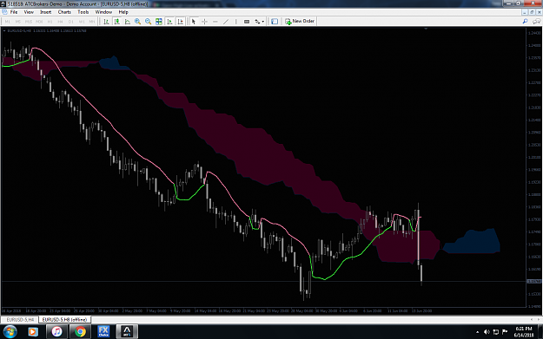Open the Action Center flag icon

(x=505, y=332)
